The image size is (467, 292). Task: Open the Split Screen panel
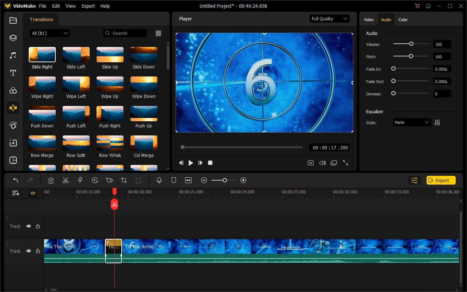(x=13, y=160)
